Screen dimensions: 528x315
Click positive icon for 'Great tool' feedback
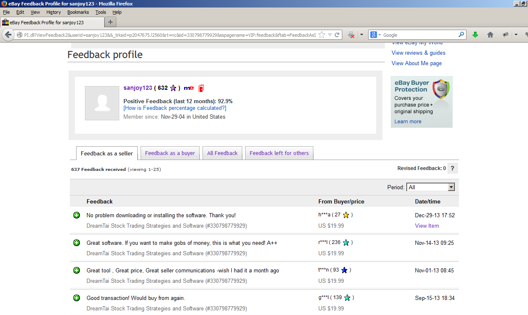pos(77,270)
